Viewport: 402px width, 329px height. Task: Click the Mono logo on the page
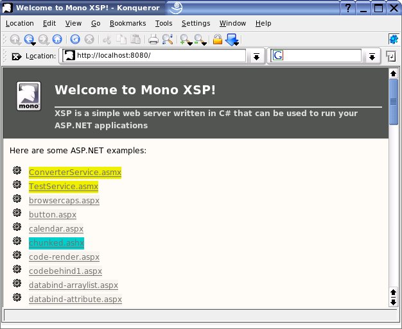[x=29, y=96]
